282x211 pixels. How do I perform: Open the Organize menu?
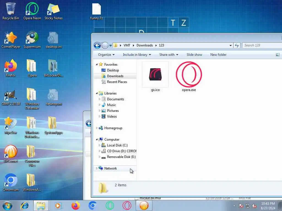coord(106,55)
